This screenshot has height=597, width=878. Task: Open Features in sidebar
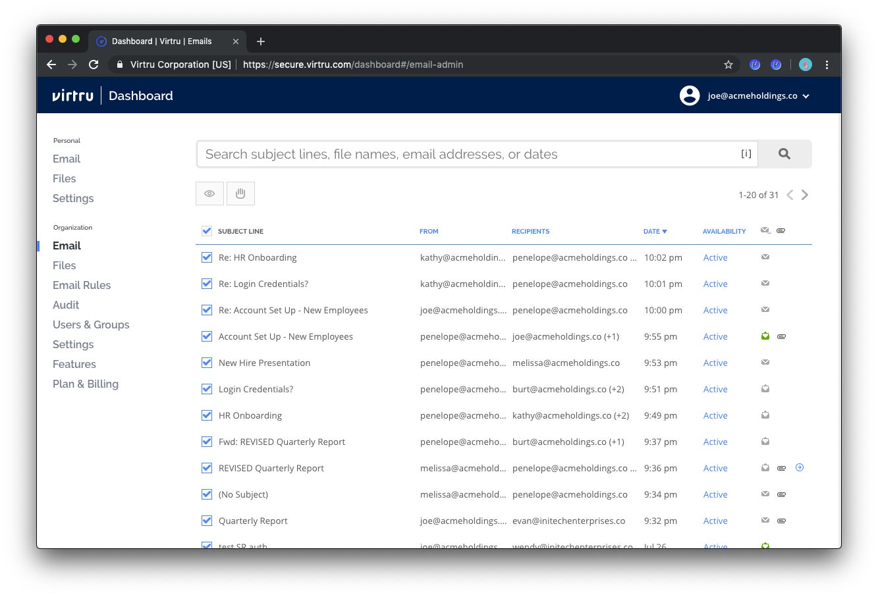(74, 364)
